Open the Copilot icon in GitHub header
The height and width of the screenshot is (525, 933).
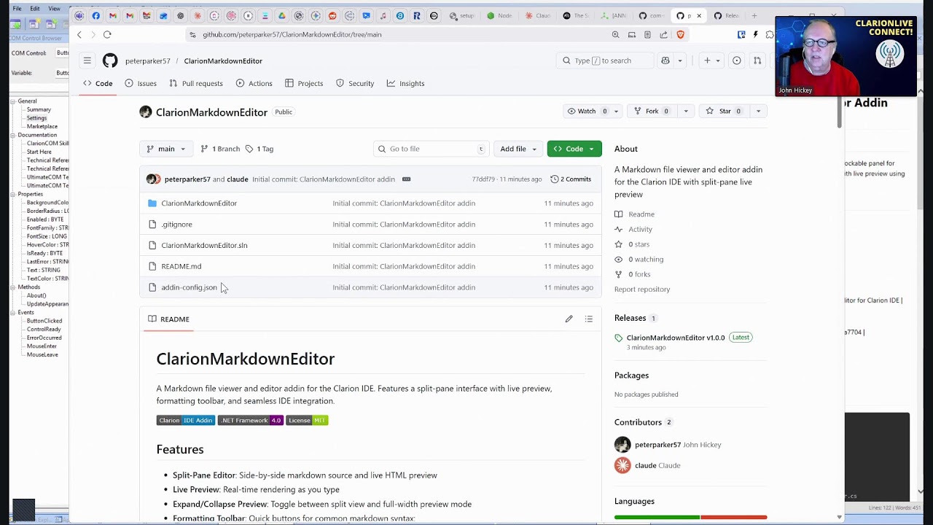[665, 61]
